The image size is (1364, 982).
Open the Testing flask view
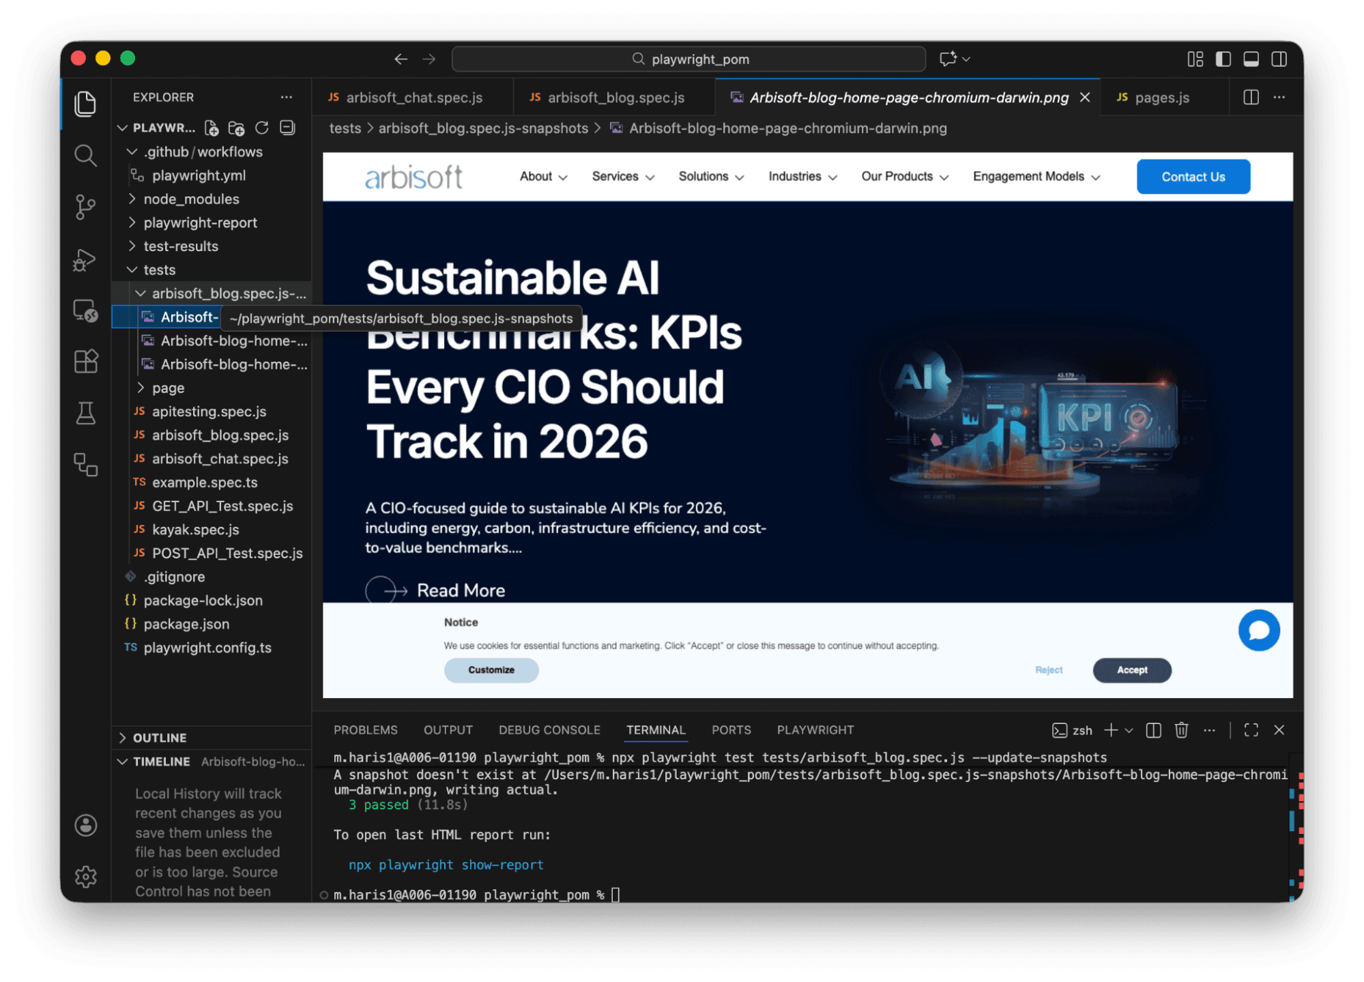(x=85, y=413)
